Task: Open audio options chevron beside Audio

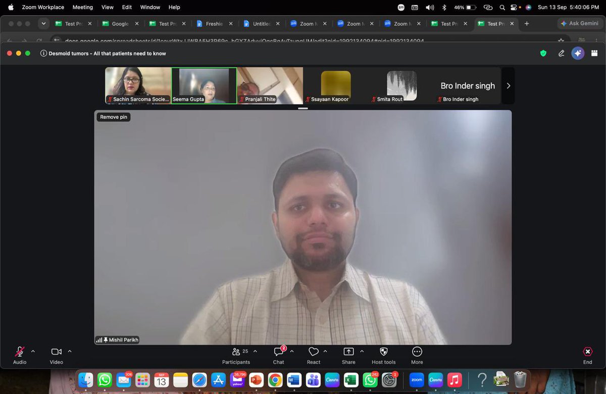Action: point(33,351)
